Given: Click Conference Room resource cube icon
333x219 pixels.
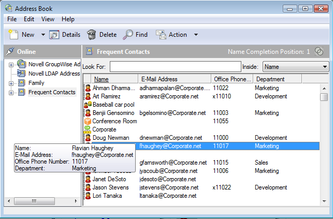Looking at the screenshot, I should tap(88, 121).
